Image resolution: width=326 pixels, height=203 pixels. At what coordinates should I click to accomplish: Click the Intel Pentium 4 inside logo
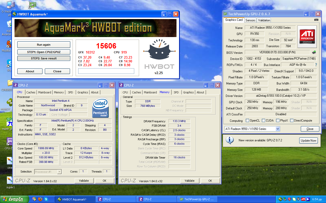(x=101, y=108)
